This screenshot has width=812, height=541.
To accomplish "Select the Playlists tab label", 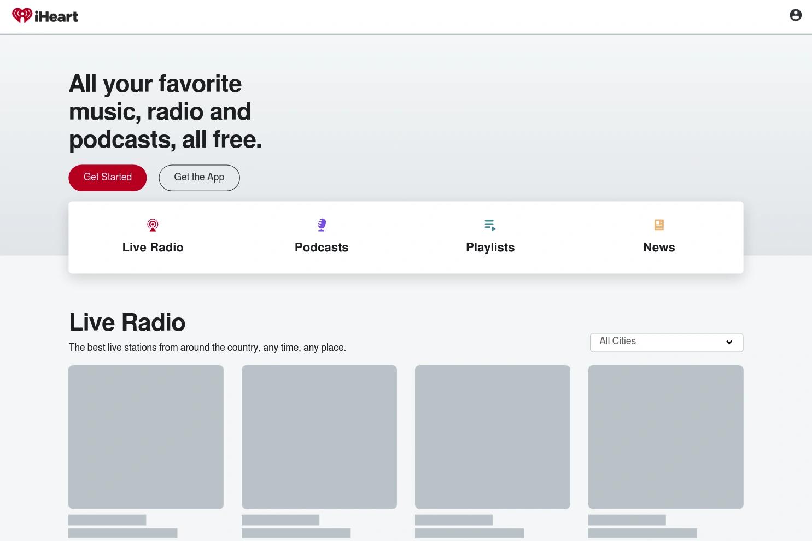I will pos(490,248).
